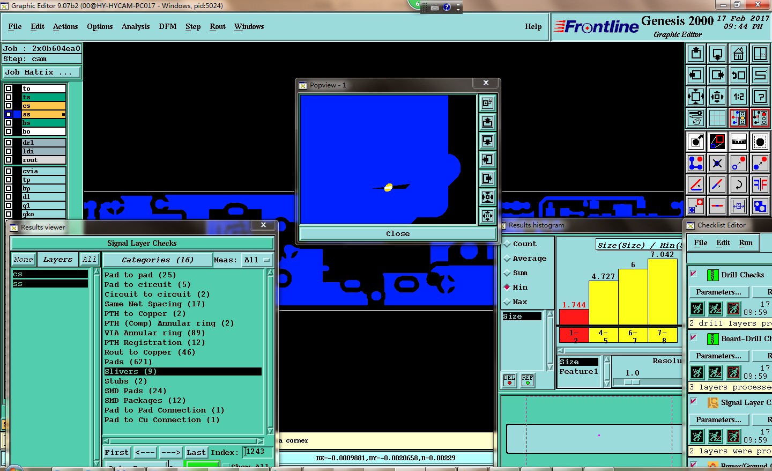Open the DFM menu
Screen dimensions: 772x471
click(167, 26)
